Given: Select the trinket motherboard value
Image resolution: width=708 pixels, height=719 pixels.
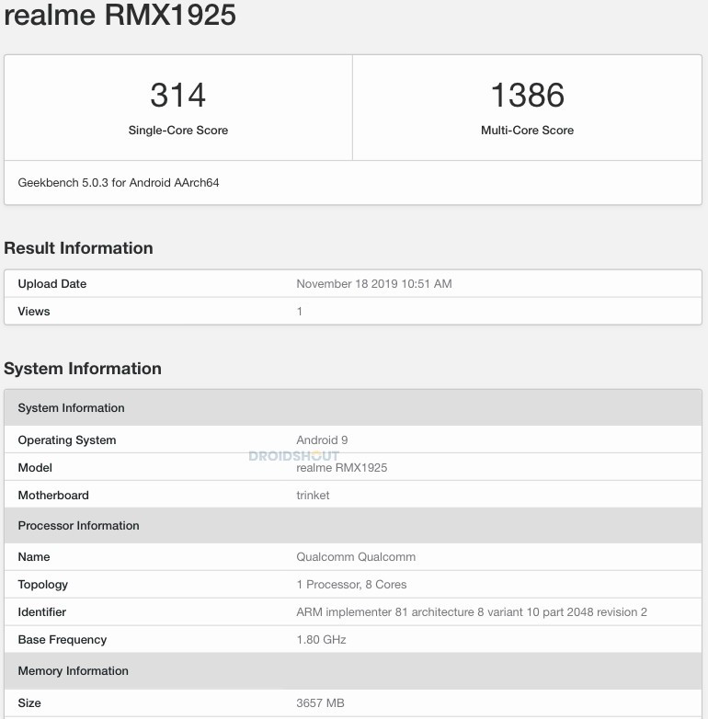Looking at the screenshot, I should (313, 496).
